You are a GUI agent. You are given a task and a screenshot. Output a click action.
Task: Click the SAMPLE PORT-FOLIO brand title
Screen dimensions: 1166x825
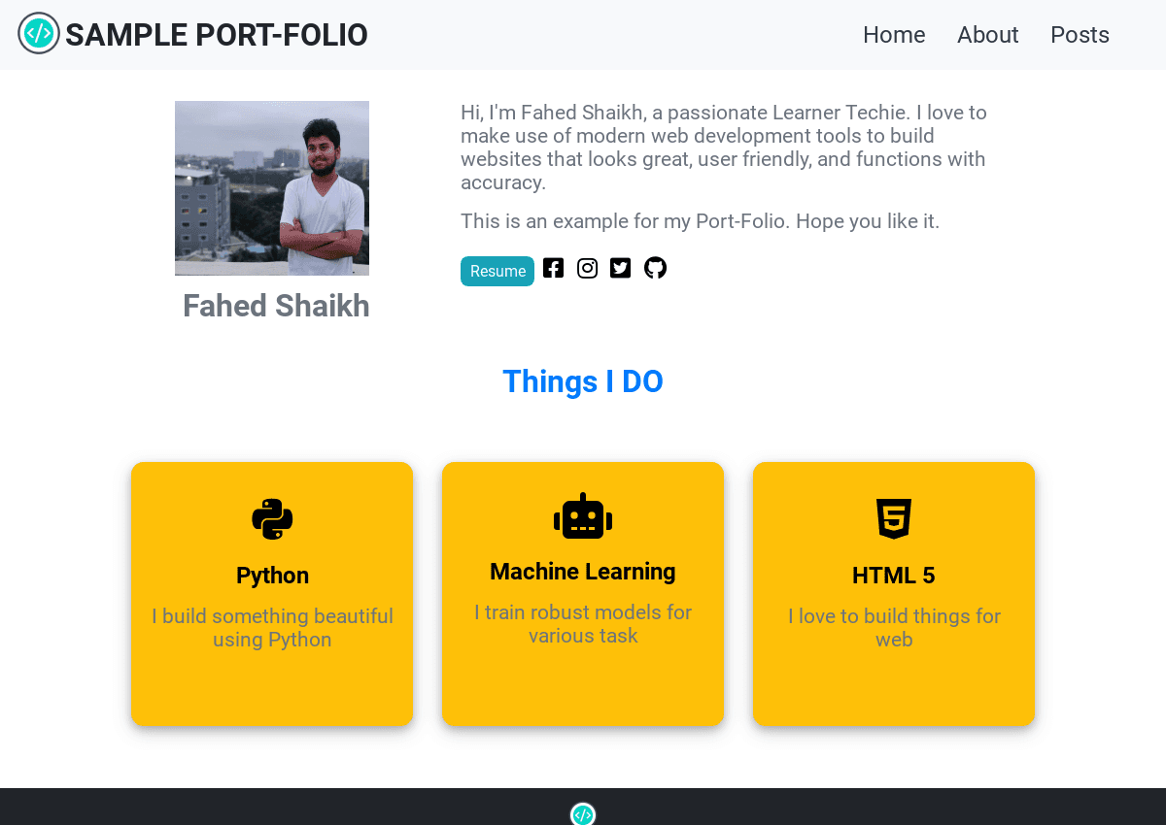(x=217, y=35)
